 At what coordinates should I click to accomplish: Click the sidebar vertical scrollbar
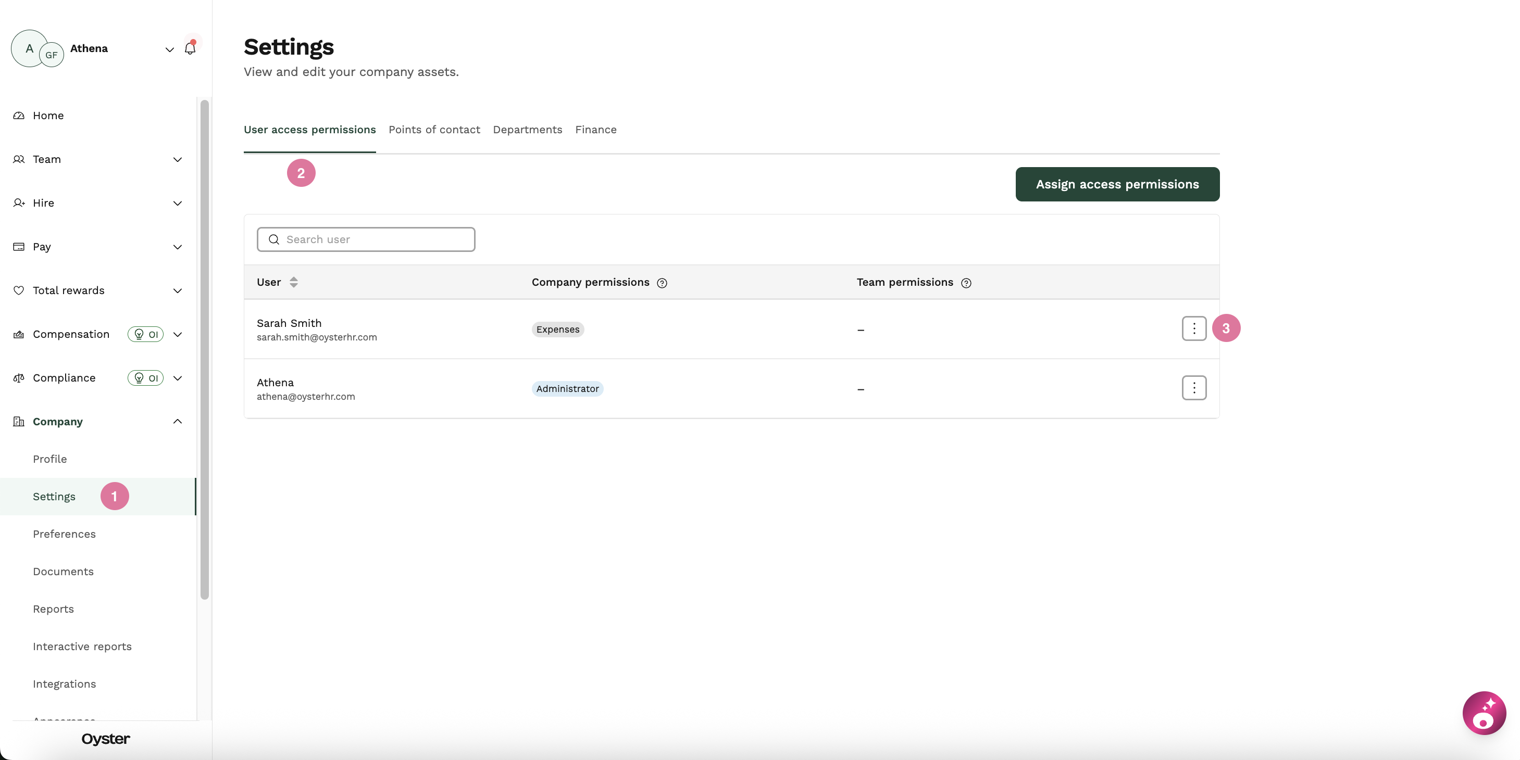(x=205, y=349)
